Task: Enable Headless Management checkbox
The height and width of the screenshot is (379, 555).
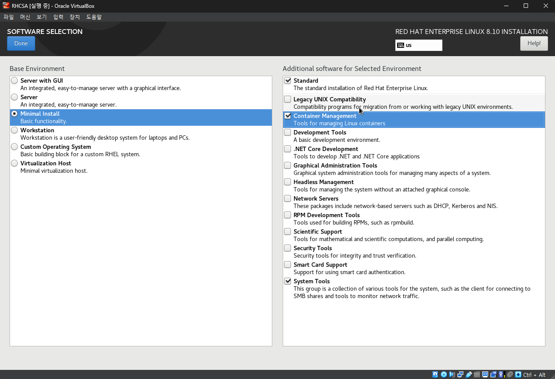Action: pyautogui.click(x=288, y=182)
